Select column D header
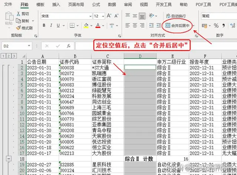Screen dimensions: 237x175 140,56
